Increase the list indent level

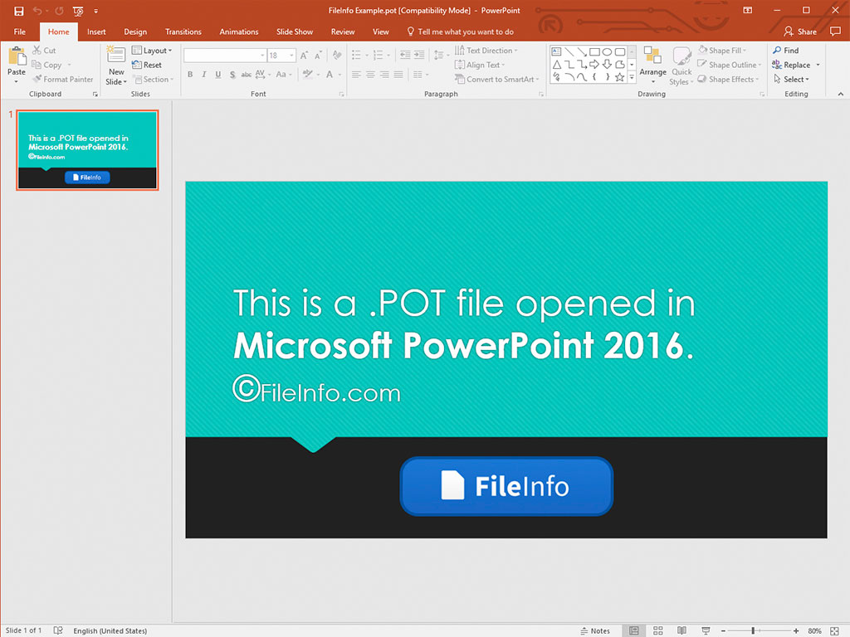click(419, 55)
